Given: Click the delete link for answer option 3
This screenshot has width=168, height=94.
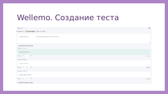Looking at the screenshot, I should click(148, 79).
